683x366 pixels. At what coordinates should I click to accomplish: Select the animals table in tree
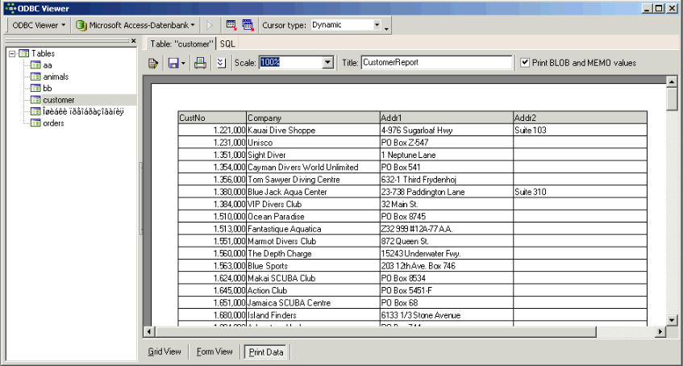coord(56,77)
